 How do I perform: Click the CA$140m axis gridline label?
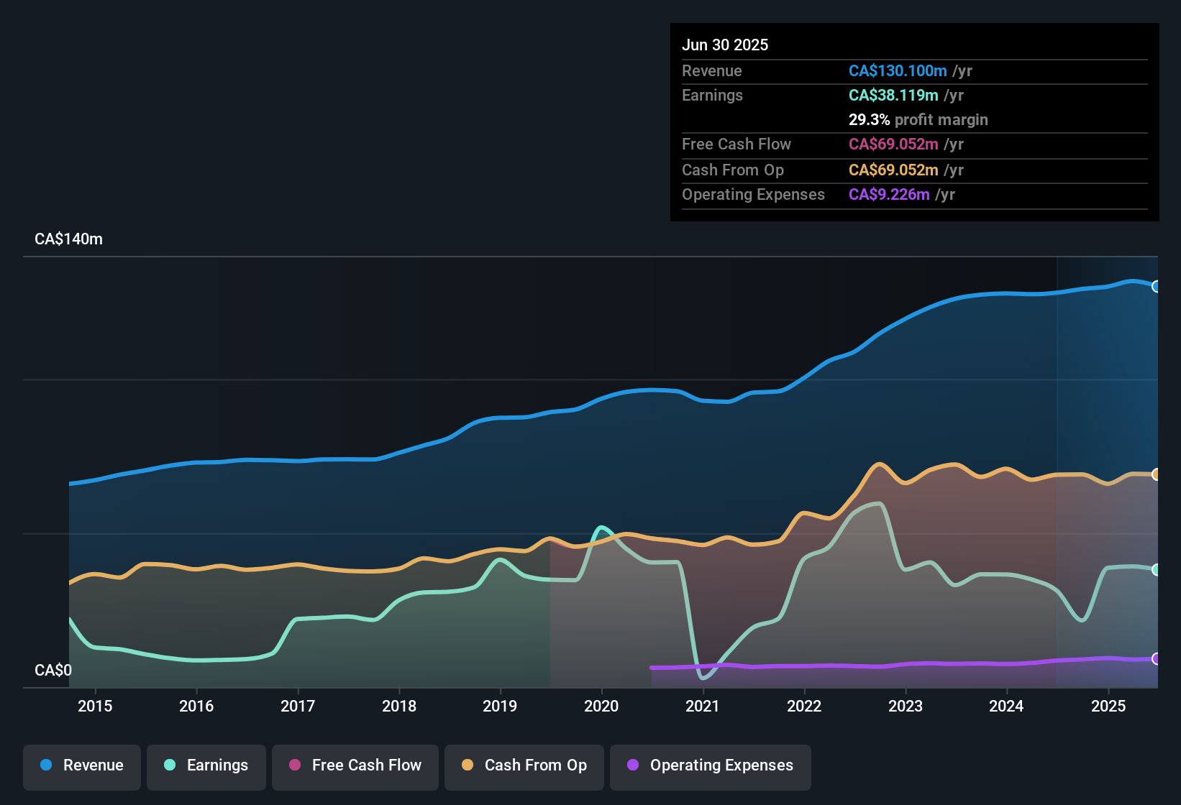(x=68, y=239)
